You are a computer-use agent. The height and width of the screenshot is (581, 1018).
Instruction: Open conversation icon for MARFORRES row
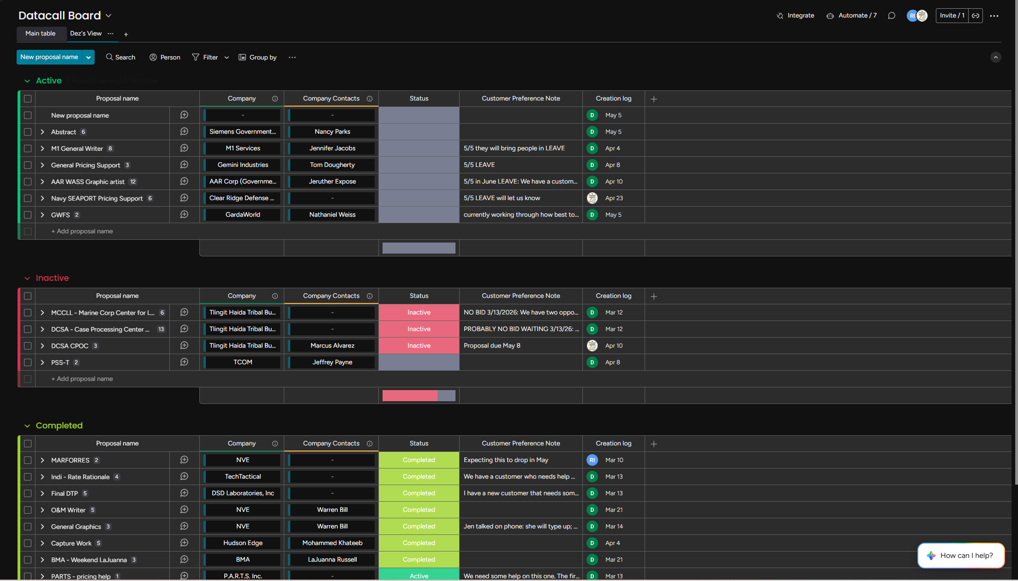[184, 460]
